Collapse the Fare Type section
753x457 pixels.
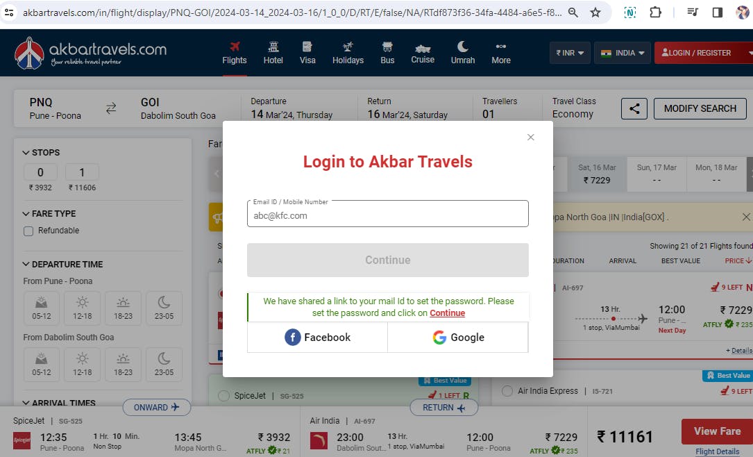pos(49,213)
